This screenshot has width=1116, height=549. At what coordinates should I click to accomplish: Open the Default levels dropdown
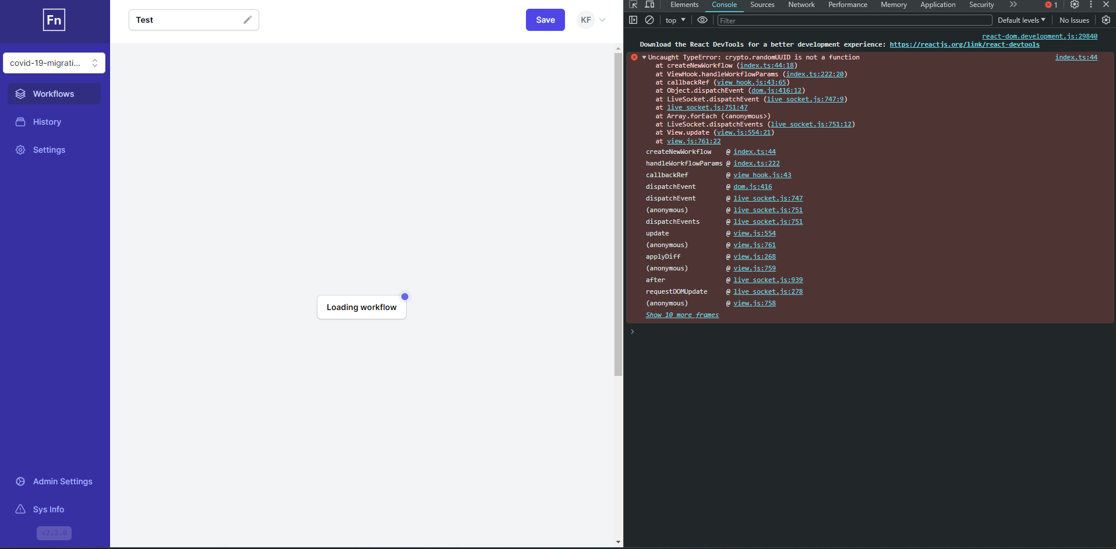pos(1020,20)
